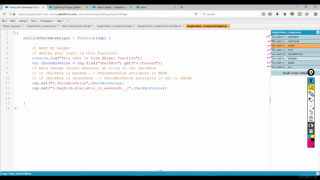Screen dimensions: 320x180
Task: Open the pen dot size picker
Action: pos(311,106)
